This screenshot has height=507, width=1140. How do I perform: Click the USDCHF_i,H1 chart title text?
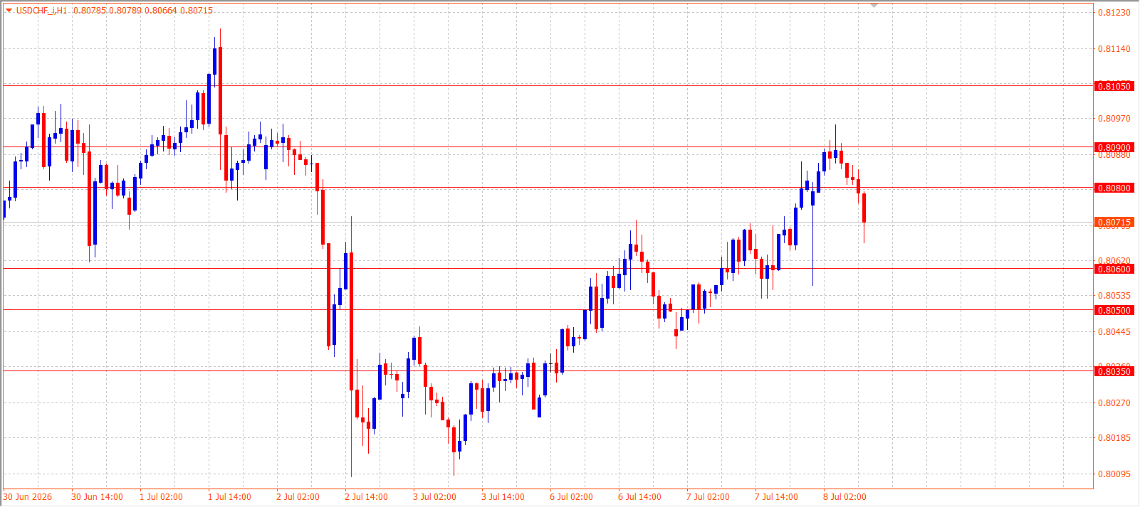pyautogui.click(x=42, y=11)
